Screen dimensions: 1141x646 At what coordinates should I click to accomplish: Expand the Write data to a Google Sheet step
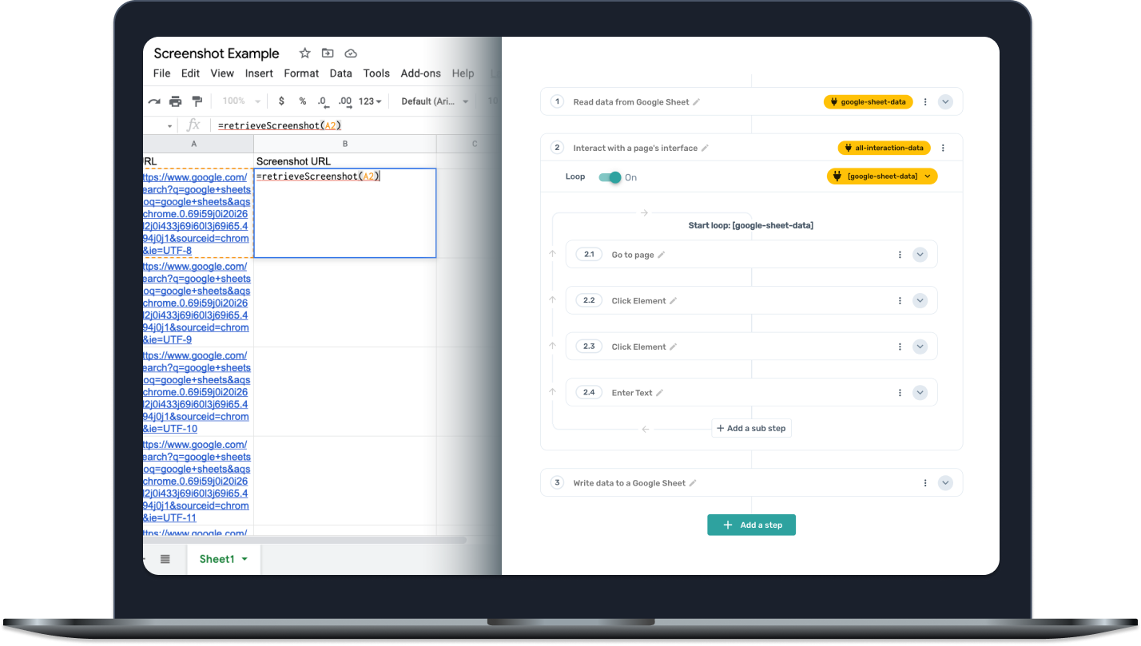(x=945, y=483)
